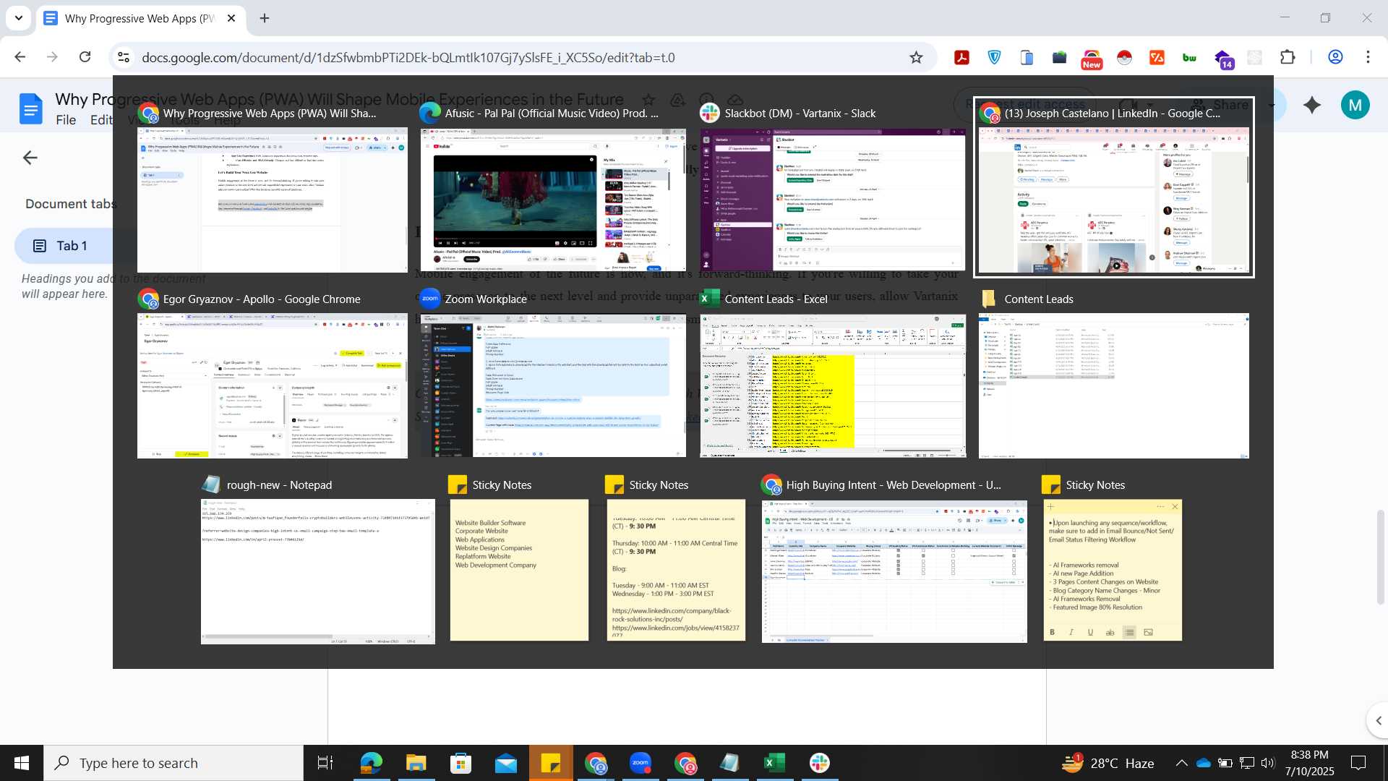Open Microsoft Store from taskbar
The width and height of the screenshot is (1388, 781).
click(x=460, y=763)
